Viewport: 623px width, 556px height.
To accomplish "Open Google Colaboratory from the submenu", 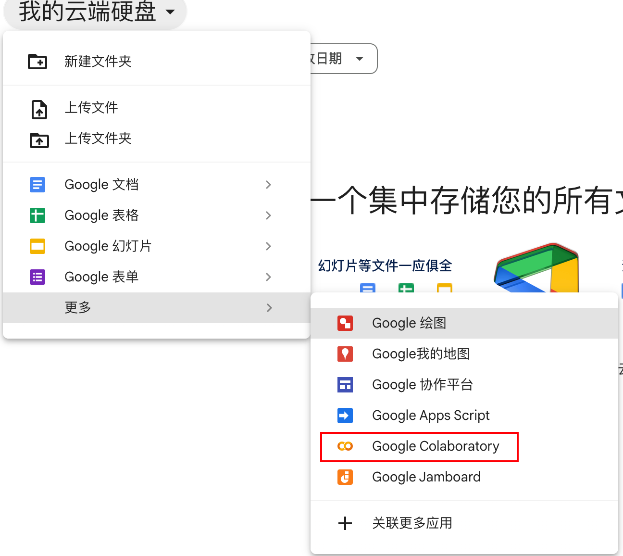I will (464, 446).
